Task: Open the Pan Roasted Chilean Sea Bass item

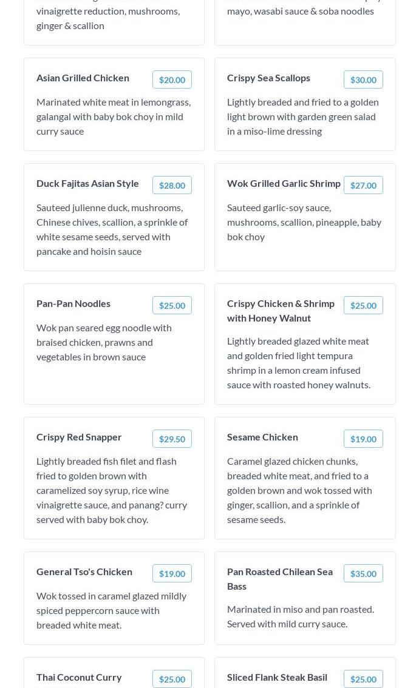Action: coord(280,579)
